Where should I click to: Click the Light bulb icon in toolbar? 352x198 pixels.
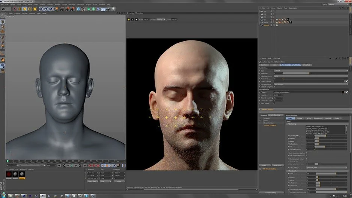(114, 9)
